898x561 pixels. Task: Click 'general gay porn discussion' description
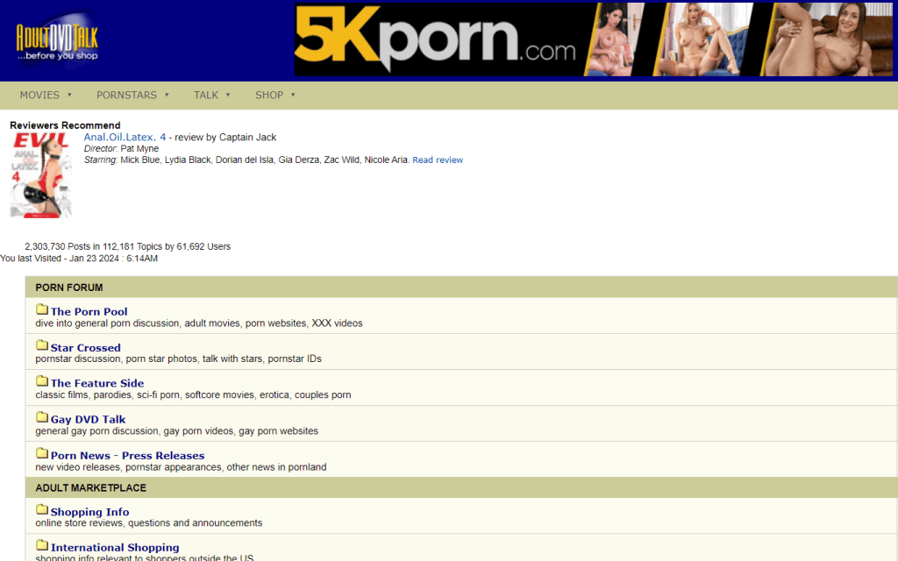click(x=176, y=431)
